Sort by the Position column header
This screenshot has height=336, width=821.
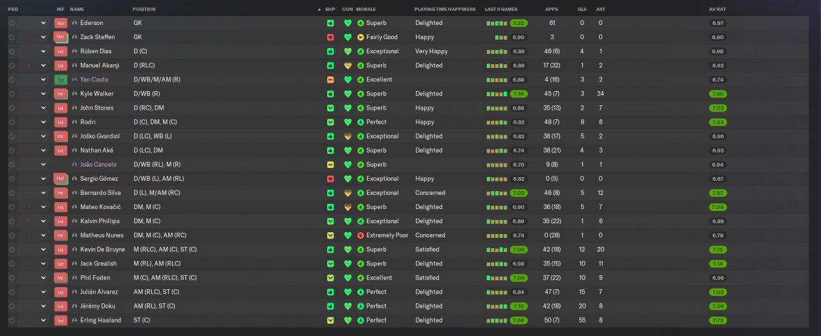pyautogui.click(x=144, y=10)
